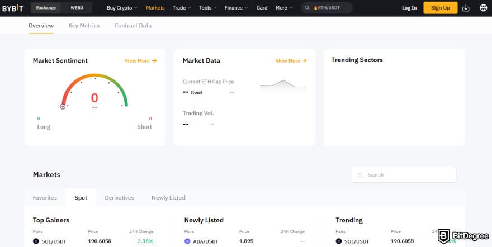Select the download app icon
This screenshot has height=247, width=492.
(466, 8)
